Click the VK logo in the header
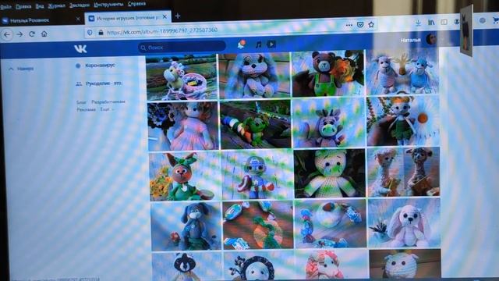 (x=80, y=48)
